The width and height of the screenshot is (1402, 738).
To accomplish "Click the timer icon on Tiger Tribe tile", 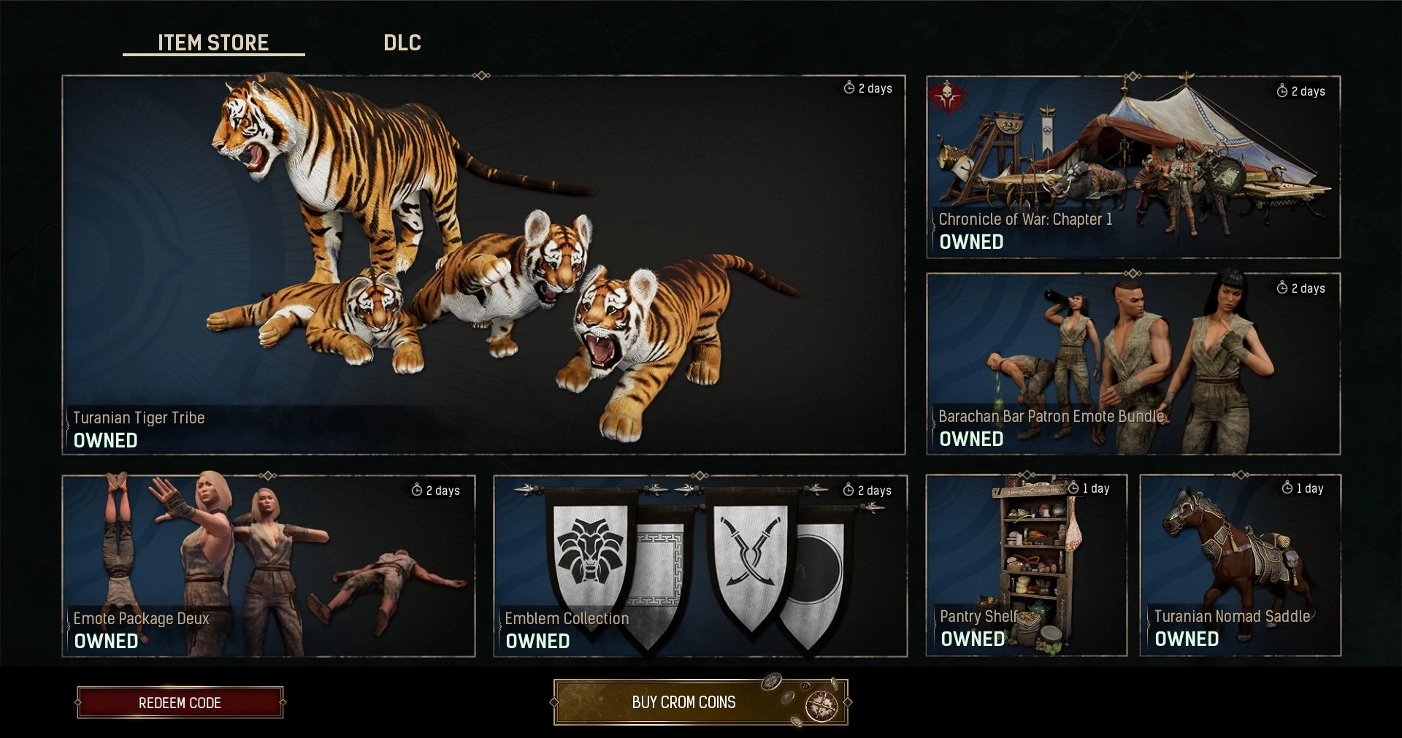I will tap(849, 88).
